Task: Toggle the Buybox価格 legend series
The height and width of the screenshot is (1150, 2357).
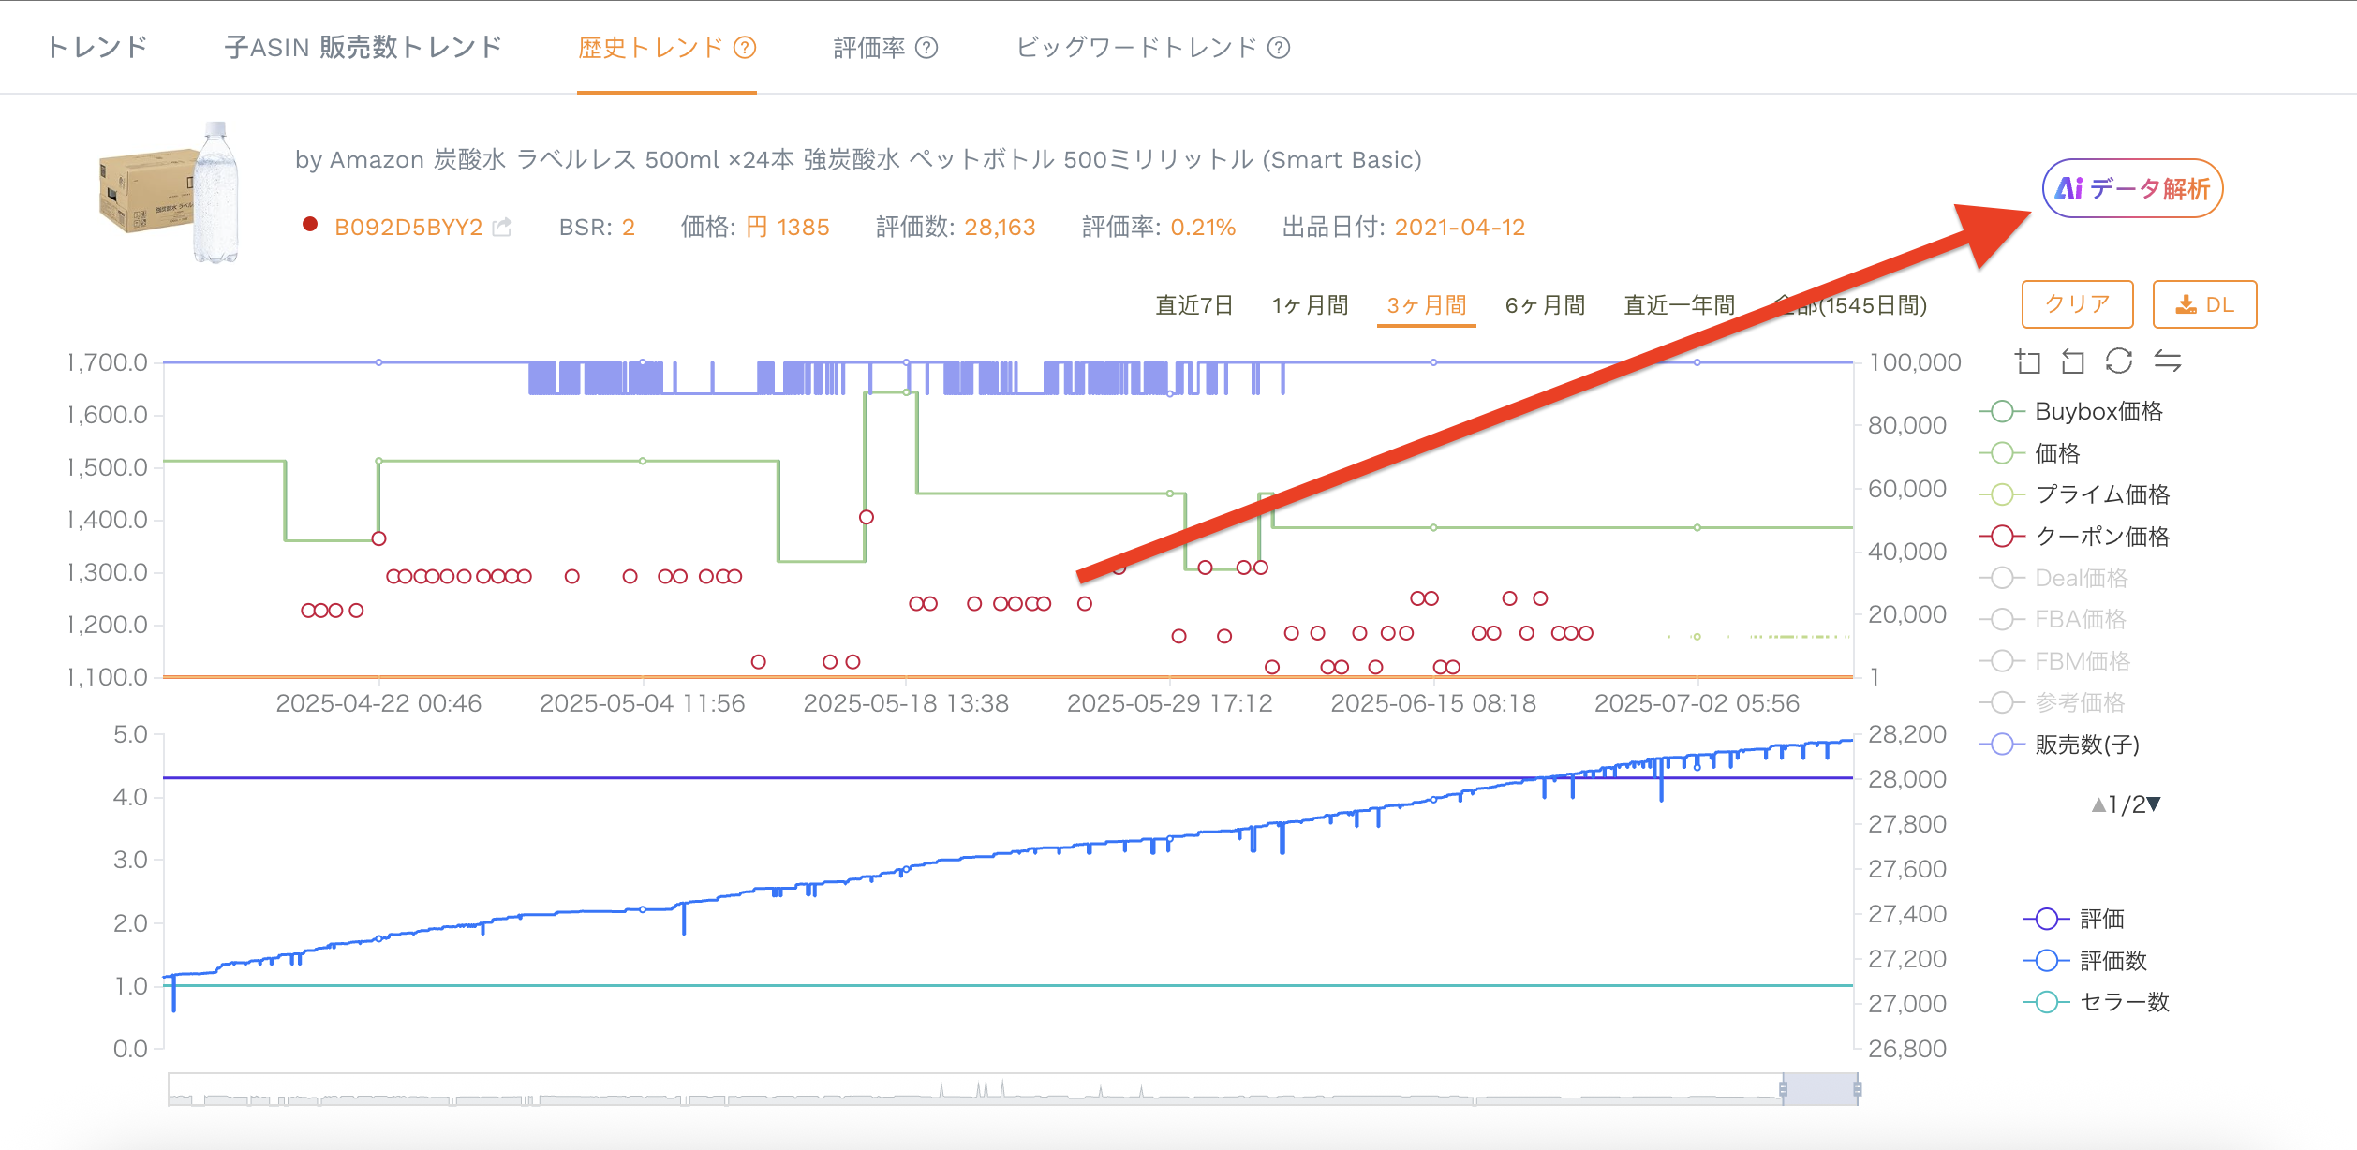Action: click(x=2071, y=411)
